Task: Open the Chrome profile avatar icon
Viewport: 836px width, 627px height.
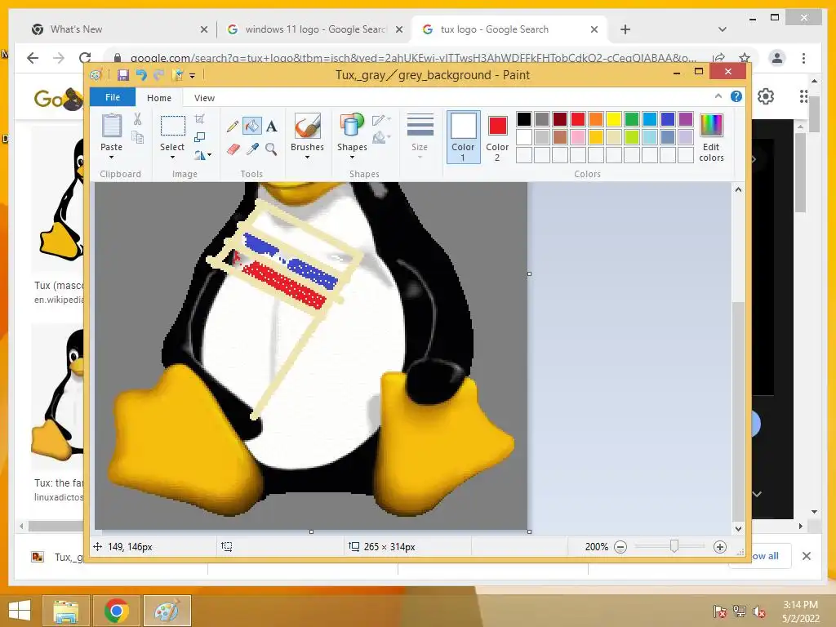Action: [777, 58]
